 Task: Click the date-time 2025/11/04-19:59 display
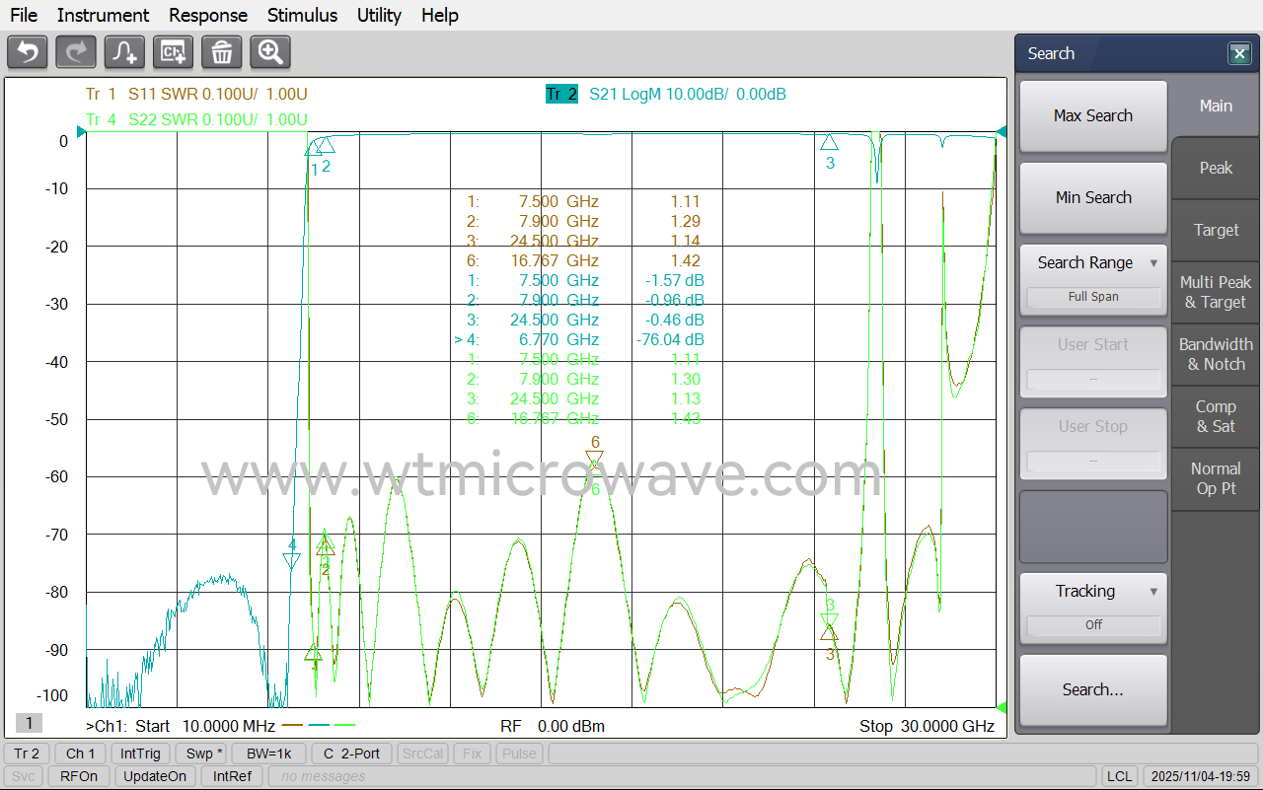pyautogui.click(x=1200, y=776)
